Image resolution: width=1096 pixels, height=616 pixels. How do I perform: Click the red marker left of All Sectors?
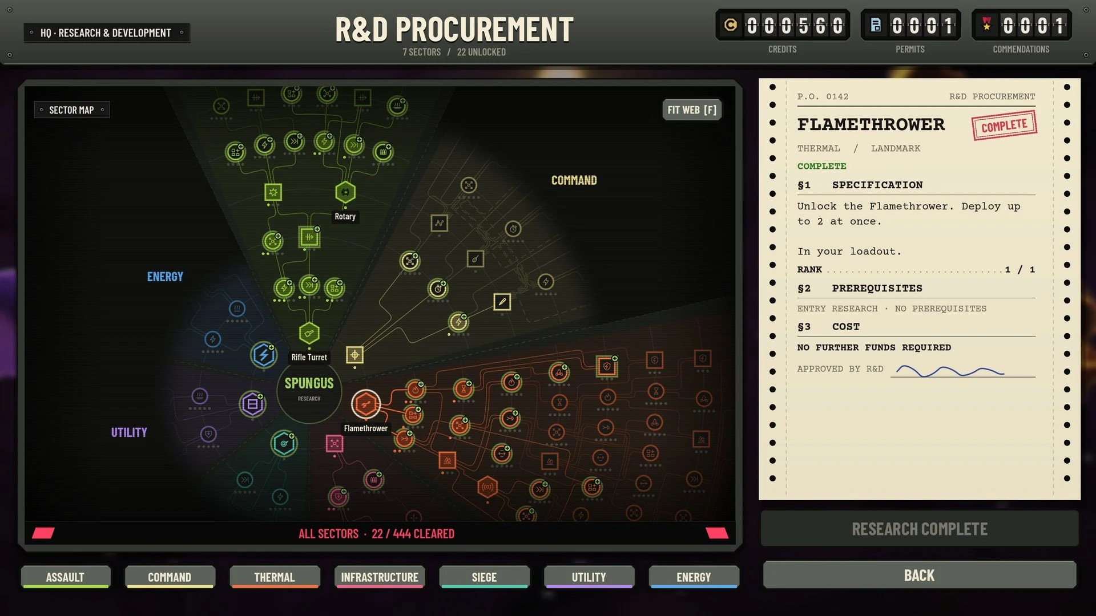(x=43, y=533)
